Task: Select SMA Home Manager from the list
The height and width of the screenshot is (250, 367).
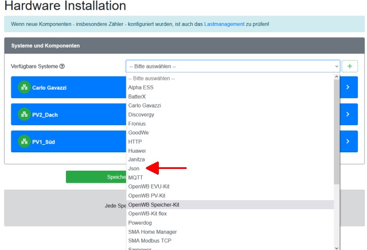Action: point(230,232)
